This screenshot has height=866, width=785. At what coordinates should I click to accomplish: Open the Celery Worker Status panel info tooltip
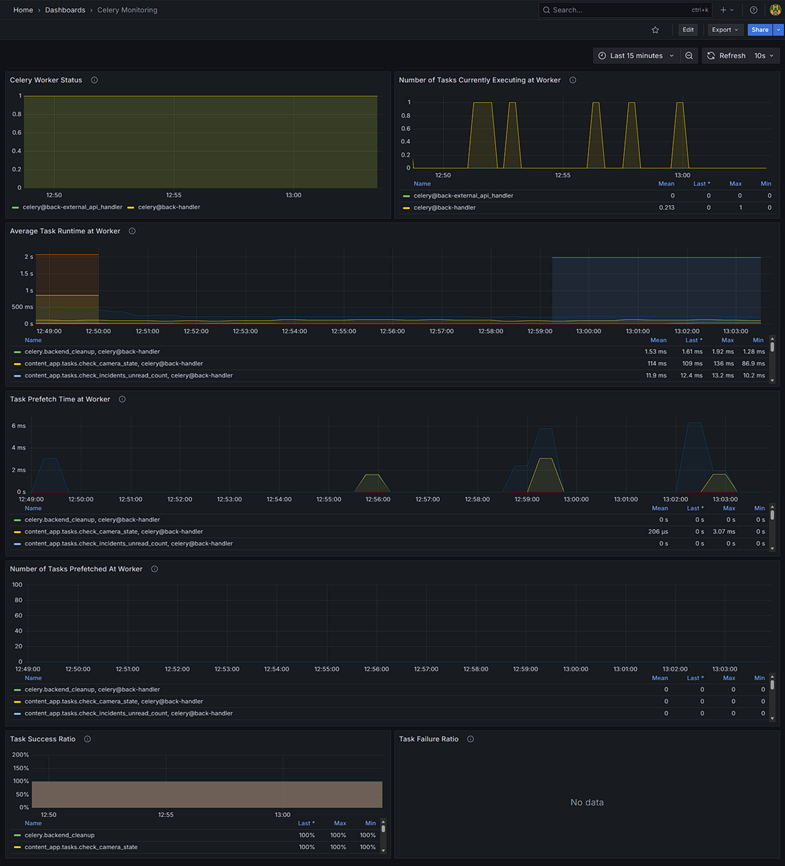(94, 80)
